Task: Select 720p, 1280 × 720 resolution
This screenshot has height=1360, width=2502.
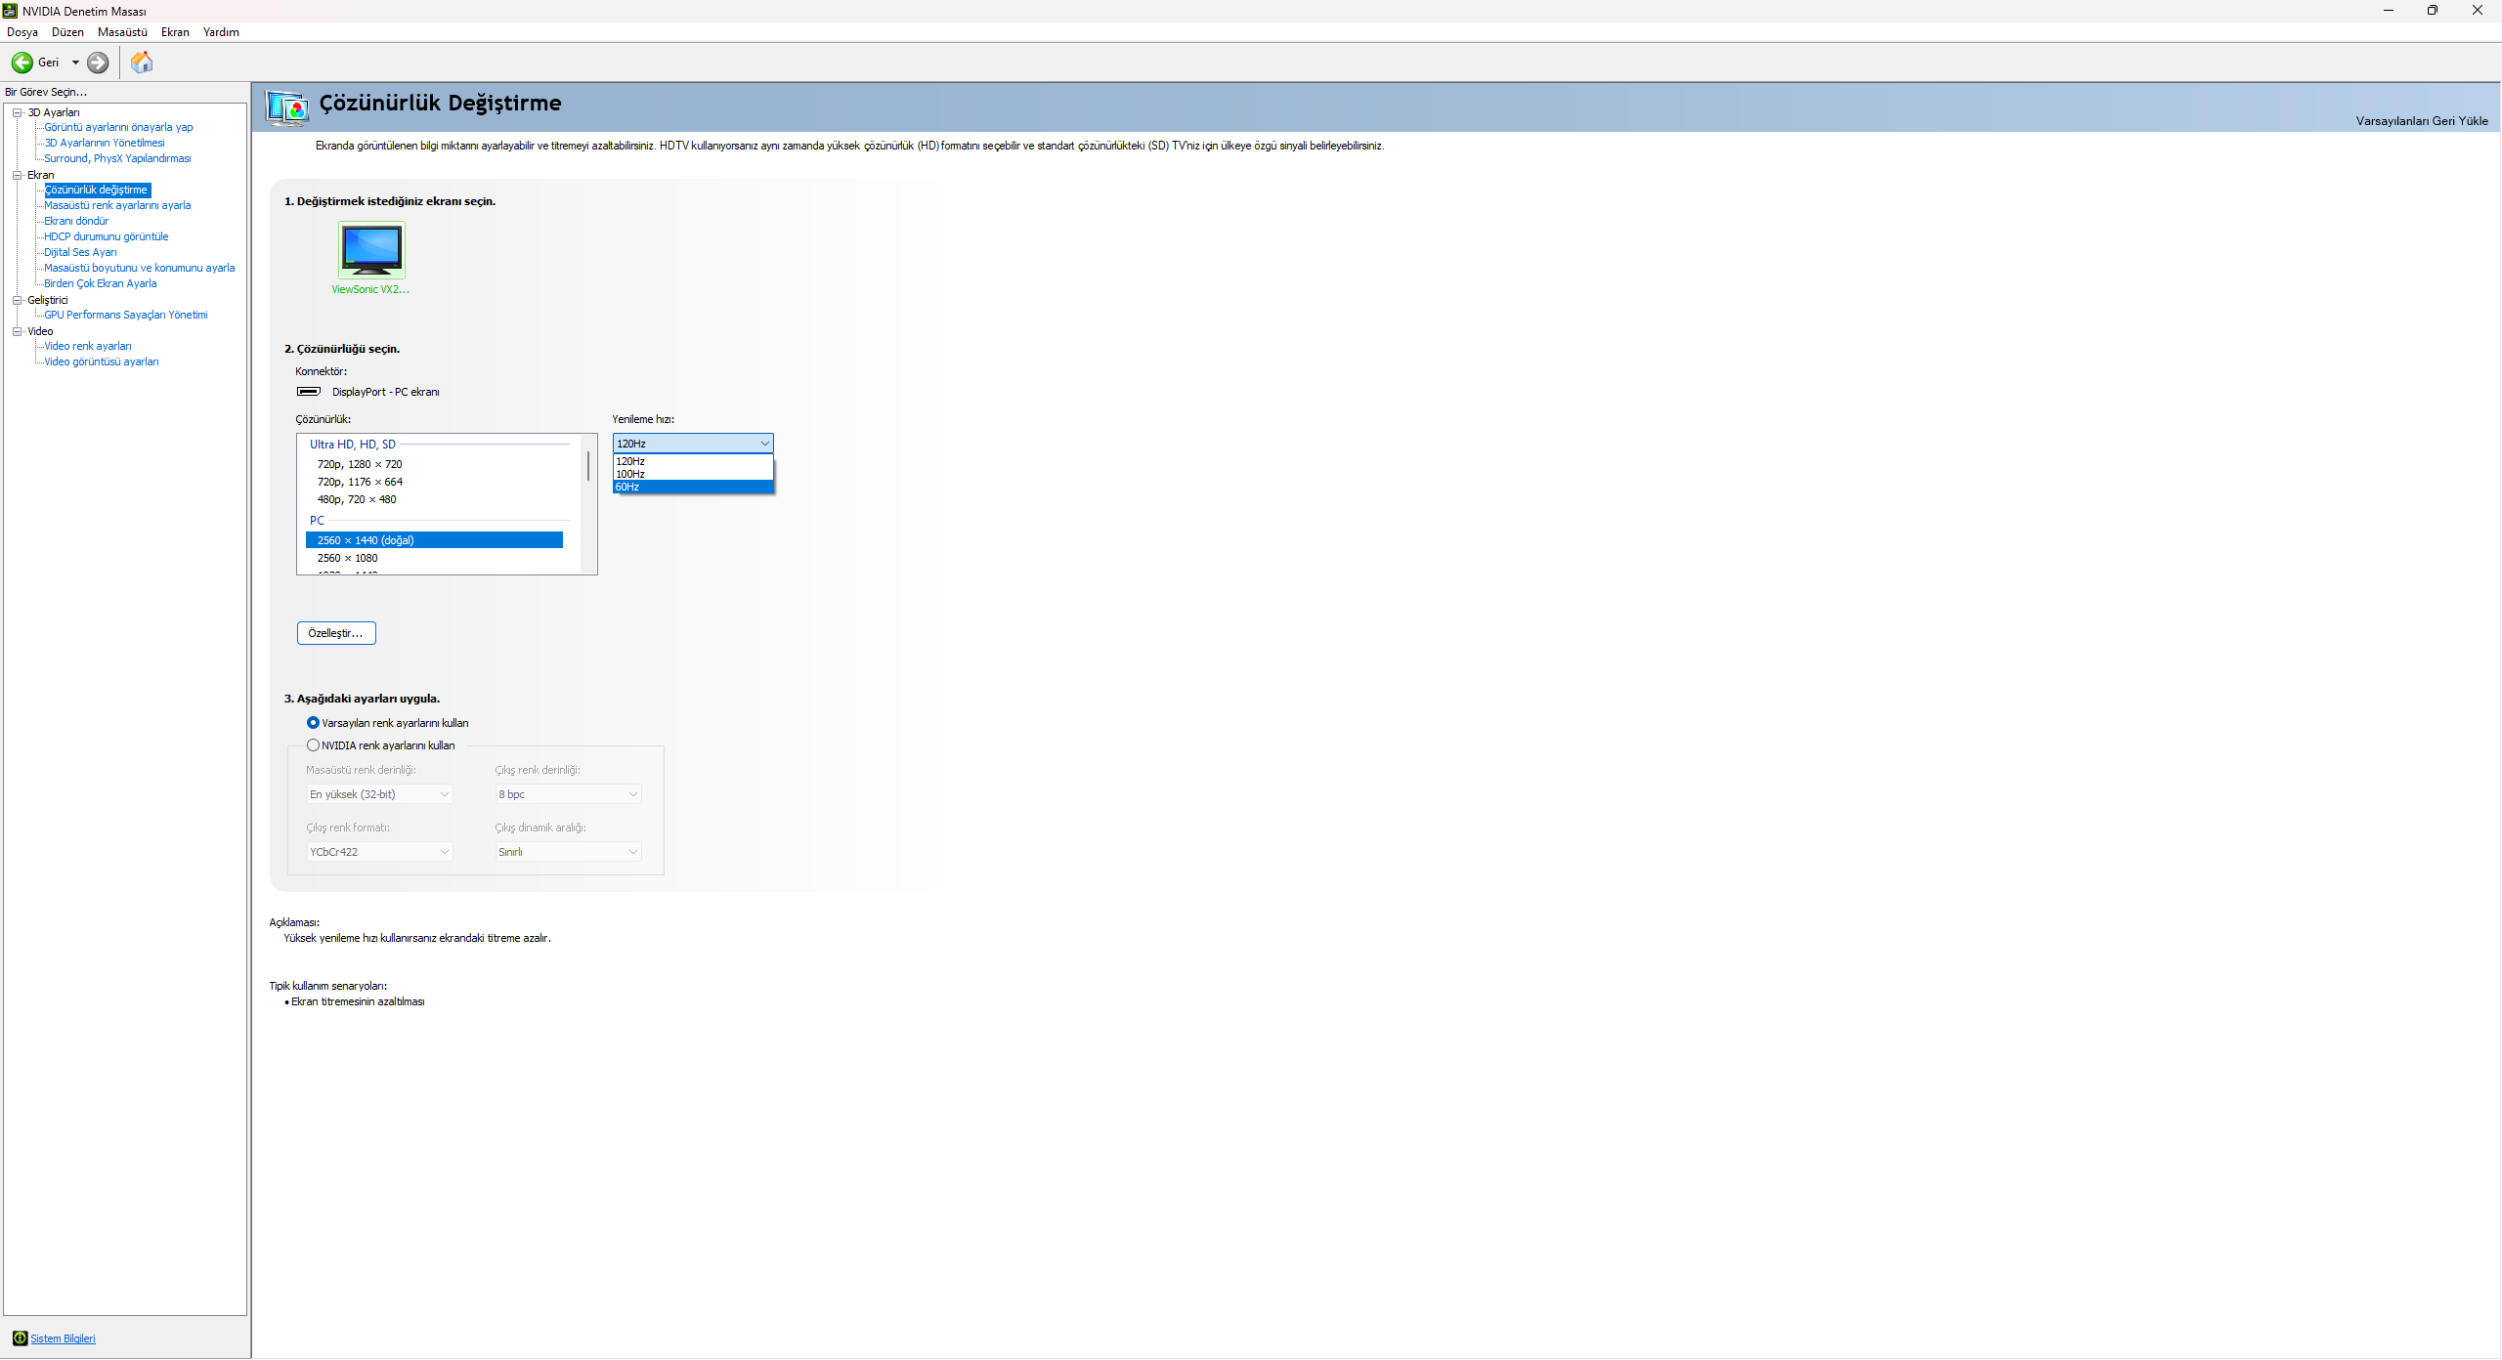Action: [434, 464]
